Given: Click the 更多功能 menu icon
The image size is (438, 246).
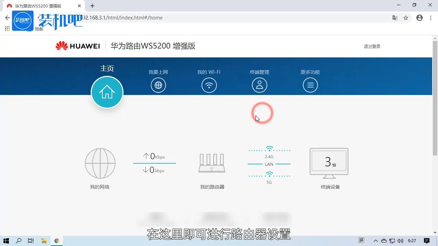Looking at the screenshot, I should coord(310,85).
